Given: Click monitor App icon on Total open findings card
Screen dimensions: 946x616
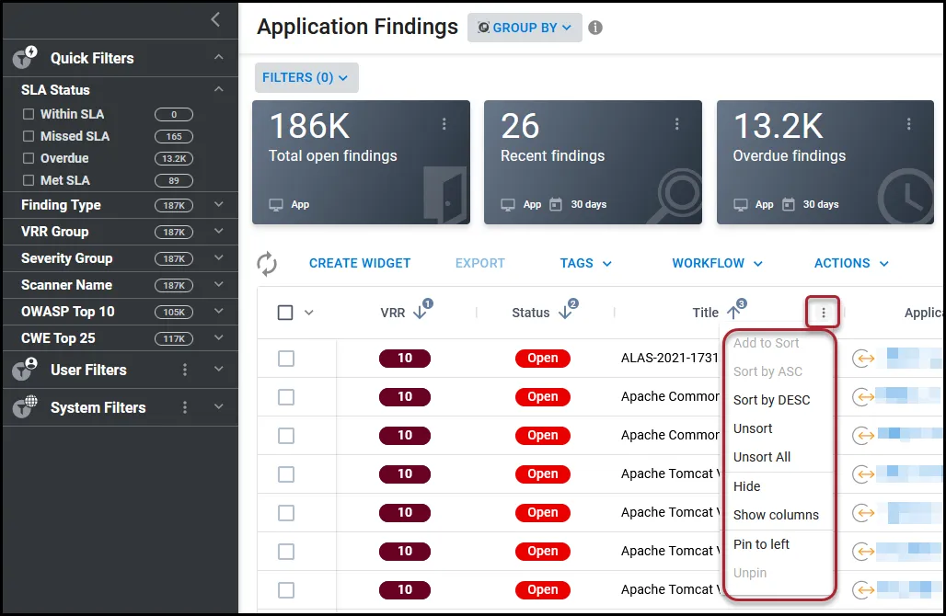Looking at the screenshot, I should [276, 204].
